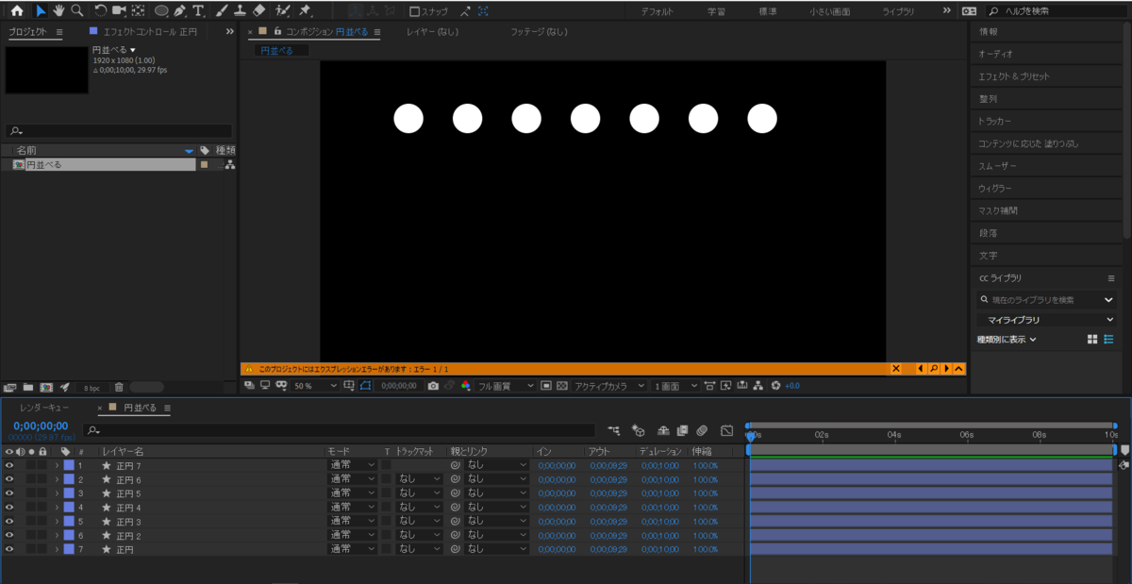Image resolution: width=1132 pixels, height=584 pixels.
Task: Switch to the デフォルト workspace
Action: point(657,11)
